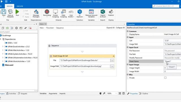Open the zoom 100% dropdown
Image resolution: width=181 pixels, height=102 pixels.
[x=116, y=93]
